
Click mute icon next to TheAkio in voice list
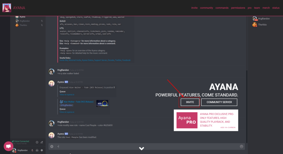[42, 25]
